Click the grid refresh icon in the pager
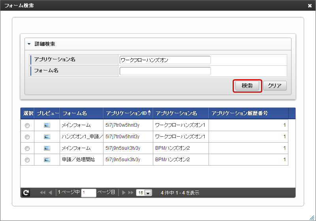 pos(26,192)
